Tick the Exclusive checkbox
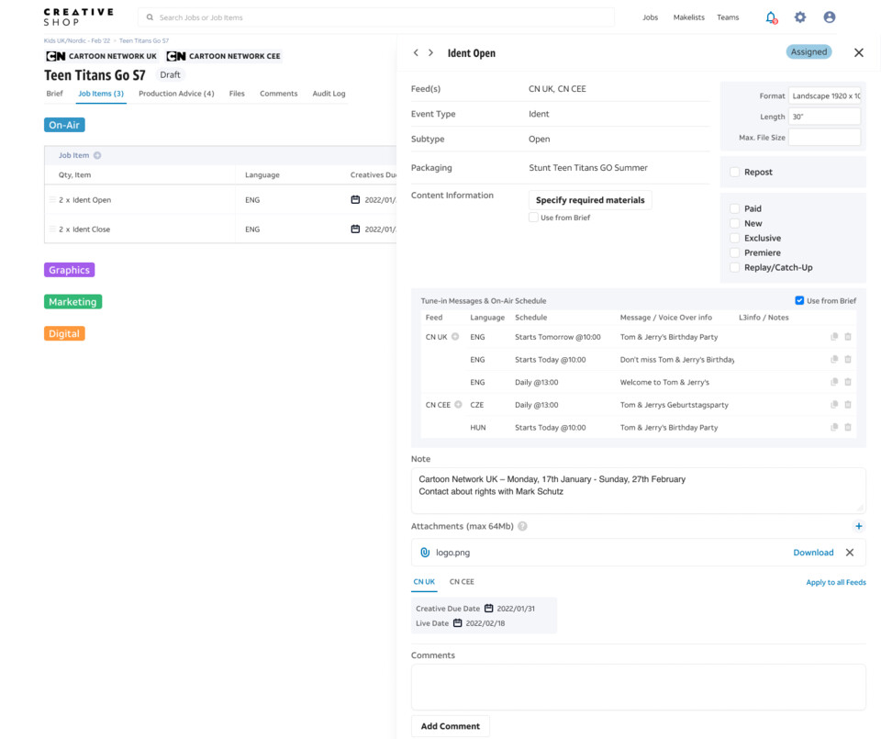This screenshot has width=881, height=739. point(734,238)
